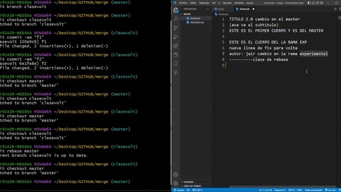This screenshot has height=192, width=341.
Task: Click line 2 '(aca va el subtitulo)'
Action: [254, 25]
